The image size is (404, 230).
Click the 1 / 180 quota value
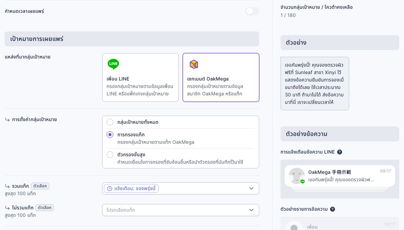[x=288, y=15]
